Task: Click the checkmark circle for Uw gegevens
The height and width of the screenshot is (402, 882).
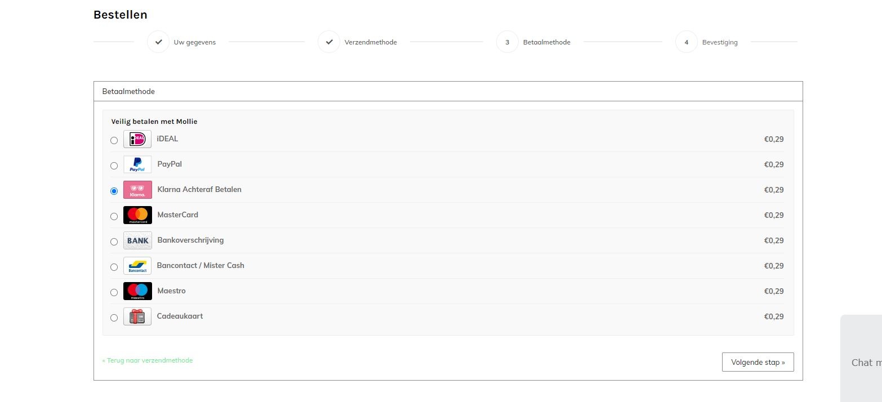Action: pyautogui.click(x=158, y=42)
